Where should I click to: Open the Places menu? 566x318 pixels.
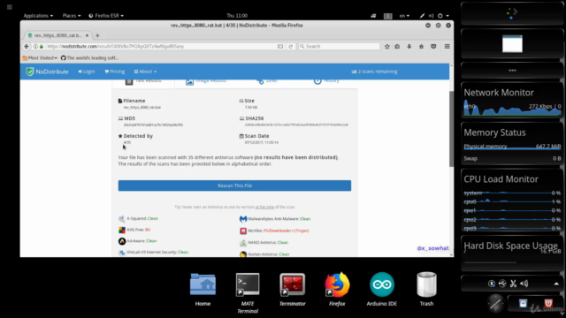point(72,16)
